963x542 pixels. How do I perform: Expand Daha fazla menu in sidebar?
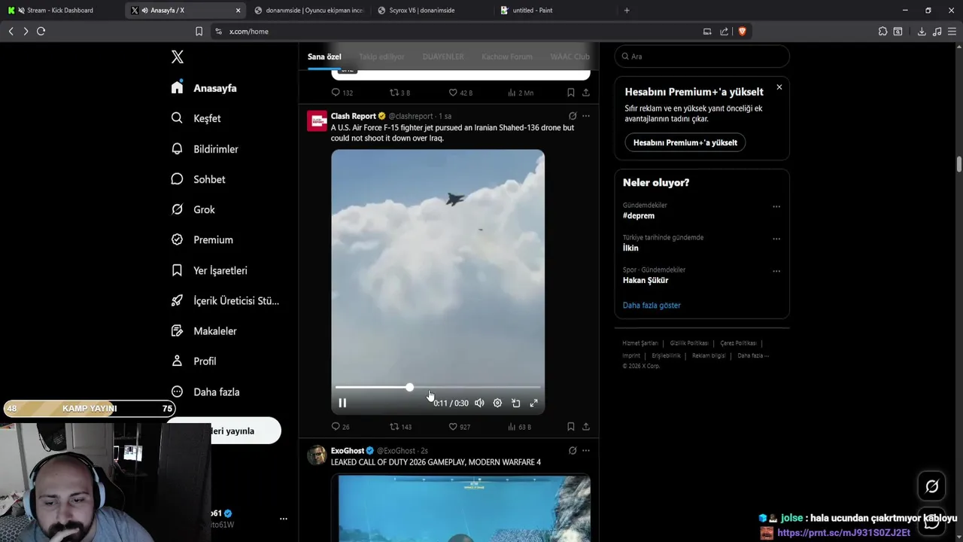coord(205,391)
